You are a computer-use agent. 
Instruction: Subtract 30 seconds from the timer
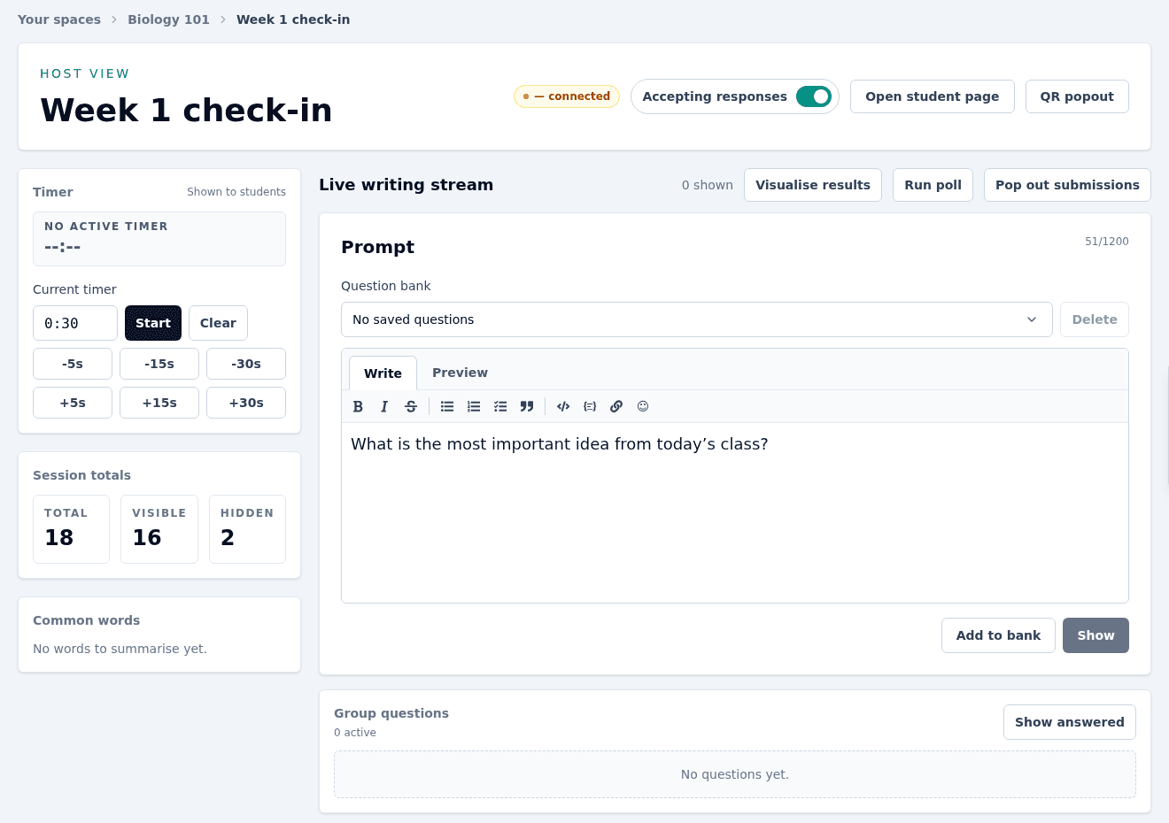pos(246,364)
